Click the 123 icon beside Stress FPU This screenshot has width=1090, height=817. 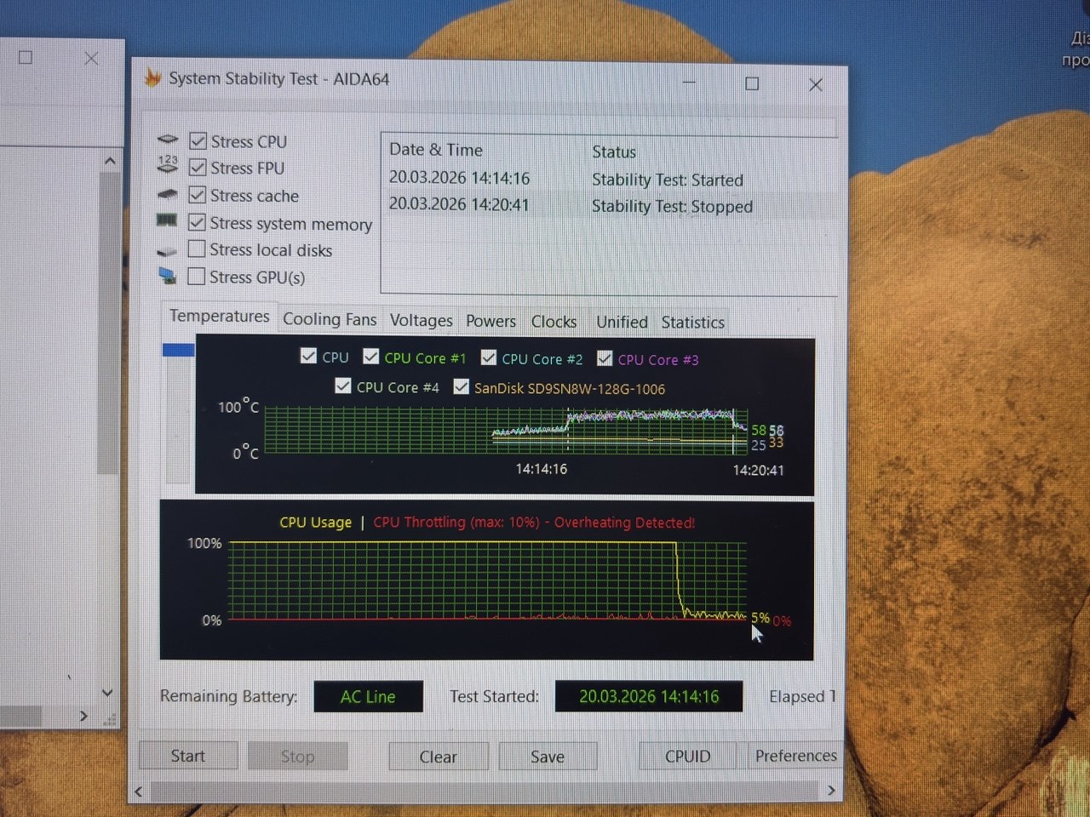(168, 166)
